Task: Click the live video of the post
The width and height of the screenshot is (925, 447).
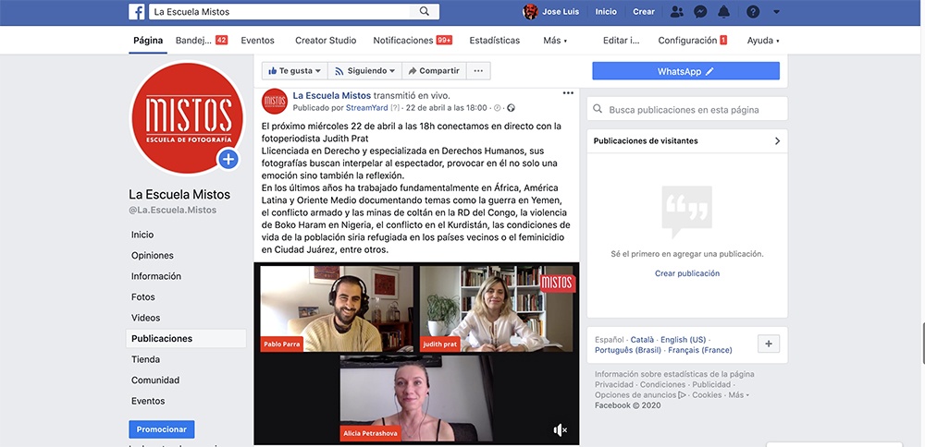Action: 416,354
